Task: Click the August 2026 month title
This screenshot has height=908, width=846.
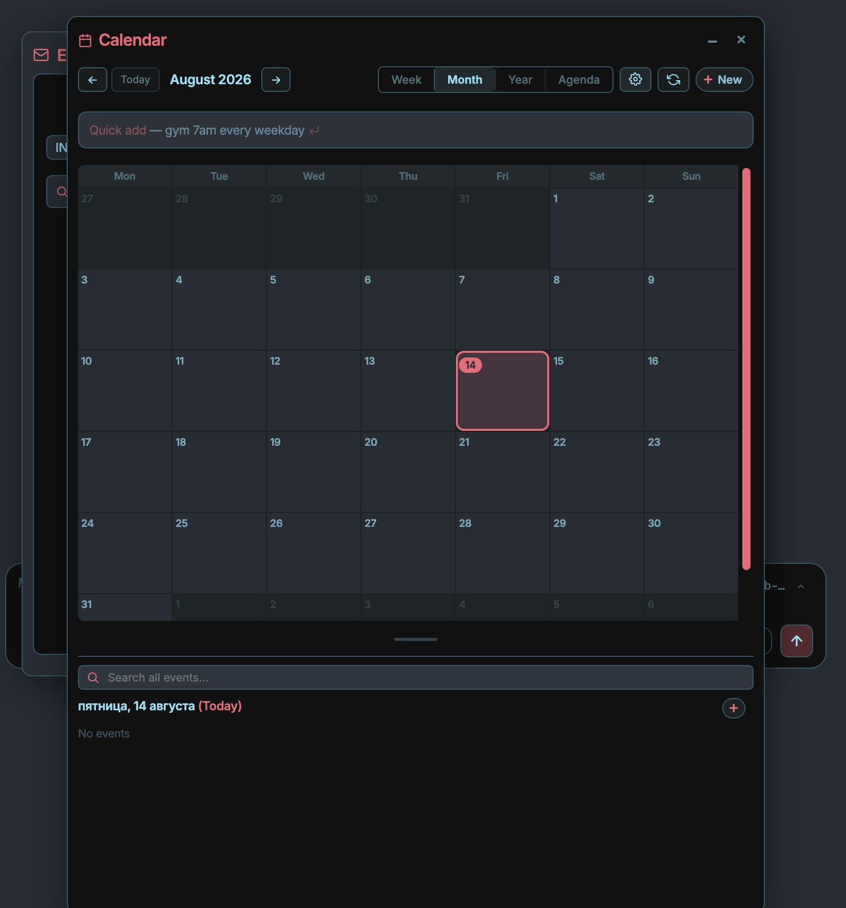Action: (210, 80)
